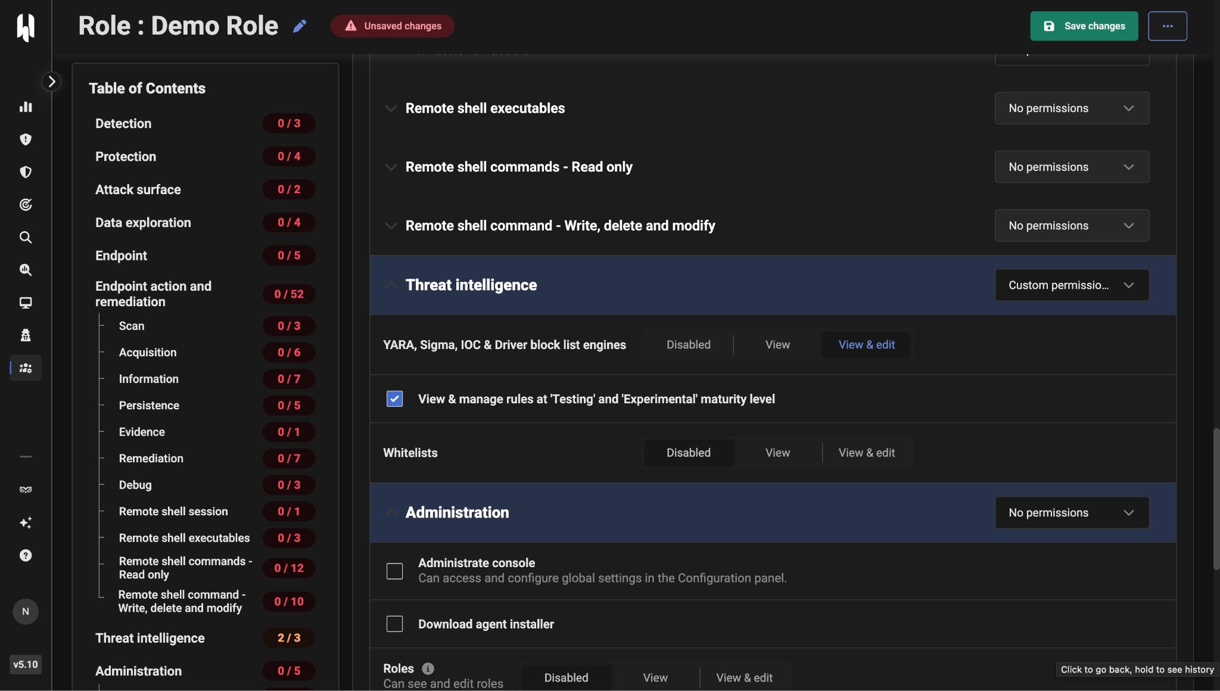
Task: Set YARA engines permission to View
Action: [x=777, y=345]
